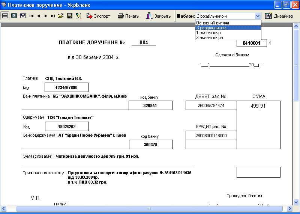Pick '3 екземпляра' from the dropdown list
This screenshot has width=300, height=214.
pos(209,38)
